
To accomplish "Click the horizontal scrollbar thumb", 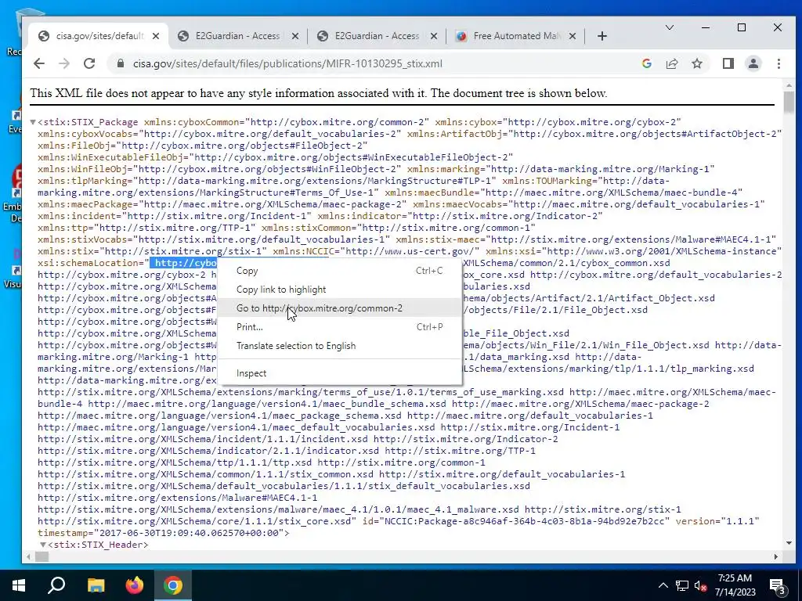I will click(x=42, y=556).
